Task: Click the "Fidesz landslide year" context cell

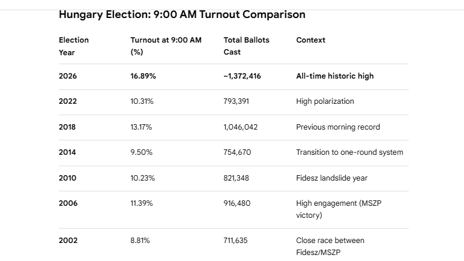Action: 332,178
